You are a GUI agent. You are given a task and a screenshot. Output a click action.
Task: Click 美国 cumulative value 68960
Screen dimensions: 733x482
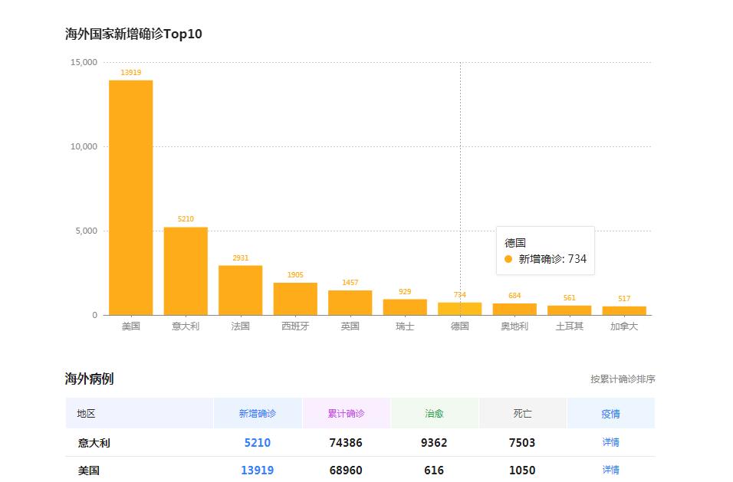tap(346, 470)
